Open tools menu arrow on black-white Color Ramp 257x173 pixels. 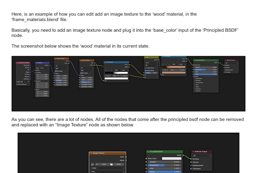tap(111, 70)
